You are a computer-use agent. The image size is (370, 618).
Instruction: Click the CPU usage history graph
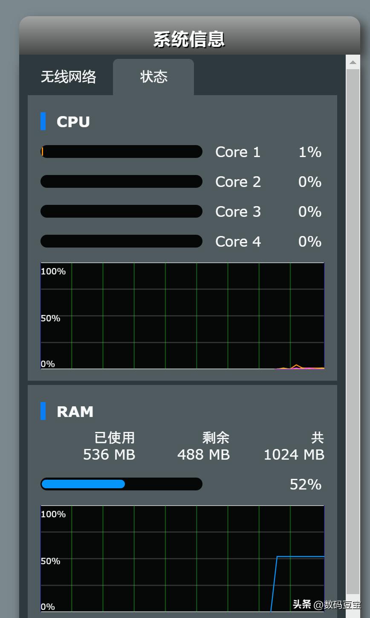click(182, 316)
